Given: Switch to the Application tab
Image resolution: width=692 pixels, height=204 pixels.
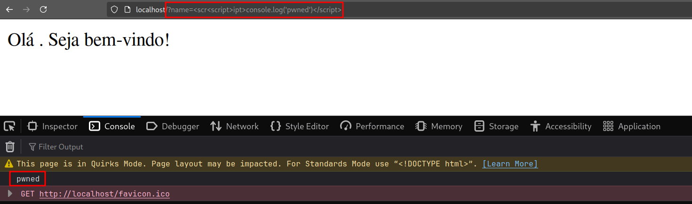Looking at the screenshot, I should 632,126.
